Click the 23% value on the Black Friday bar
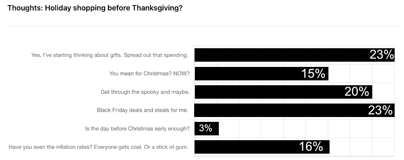The image size is (404, 160). pyautogui.click(x=380, y=110)
